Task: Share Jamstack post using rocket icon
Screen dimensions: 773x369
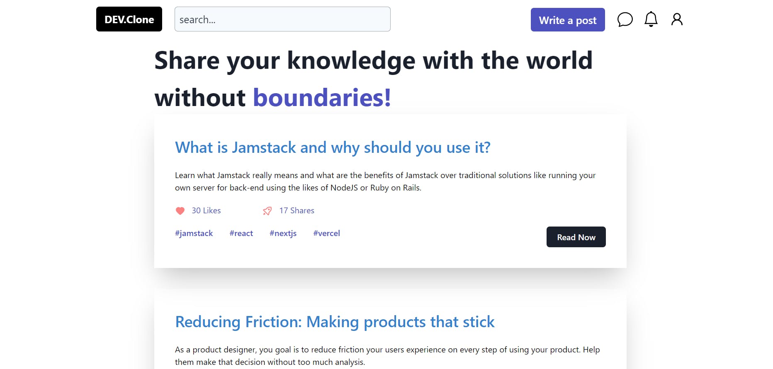Action: (267, 211)
